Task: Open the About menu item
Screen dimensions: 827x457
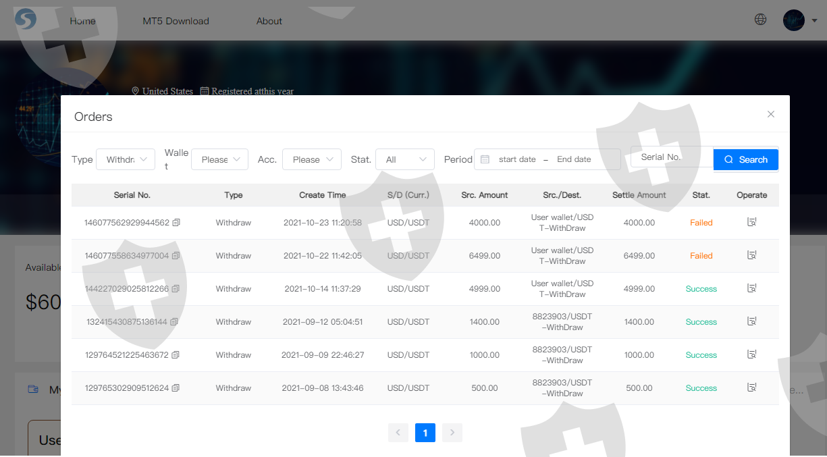Action: 269,21
